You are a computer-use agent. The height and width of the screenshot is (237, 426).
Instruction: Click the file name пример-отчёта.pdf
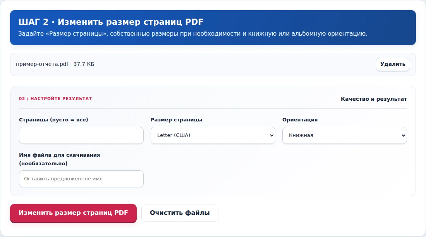tap(42, 64)
